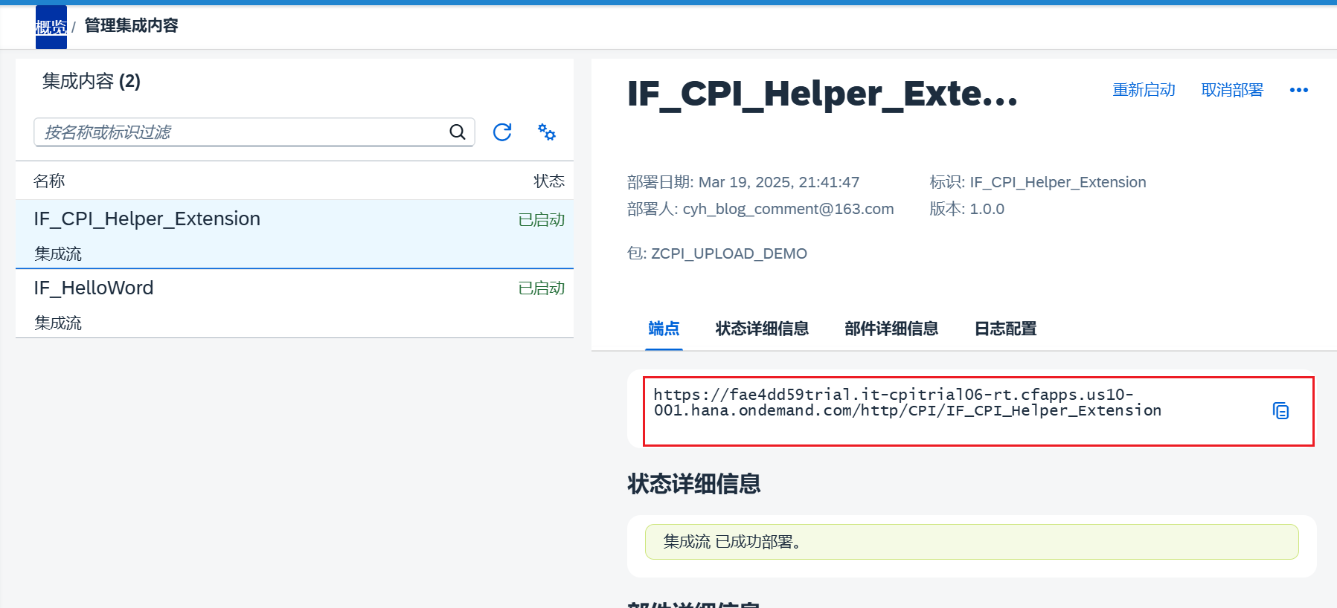Switch to the 部件详细信息 tab
The height and width of the screenshot is (608, 1337).
891,329
